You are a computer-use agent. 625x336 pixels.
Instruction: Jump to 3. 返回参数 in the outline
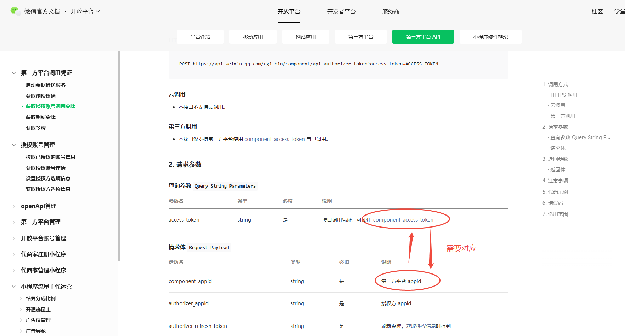coord(555,159)
